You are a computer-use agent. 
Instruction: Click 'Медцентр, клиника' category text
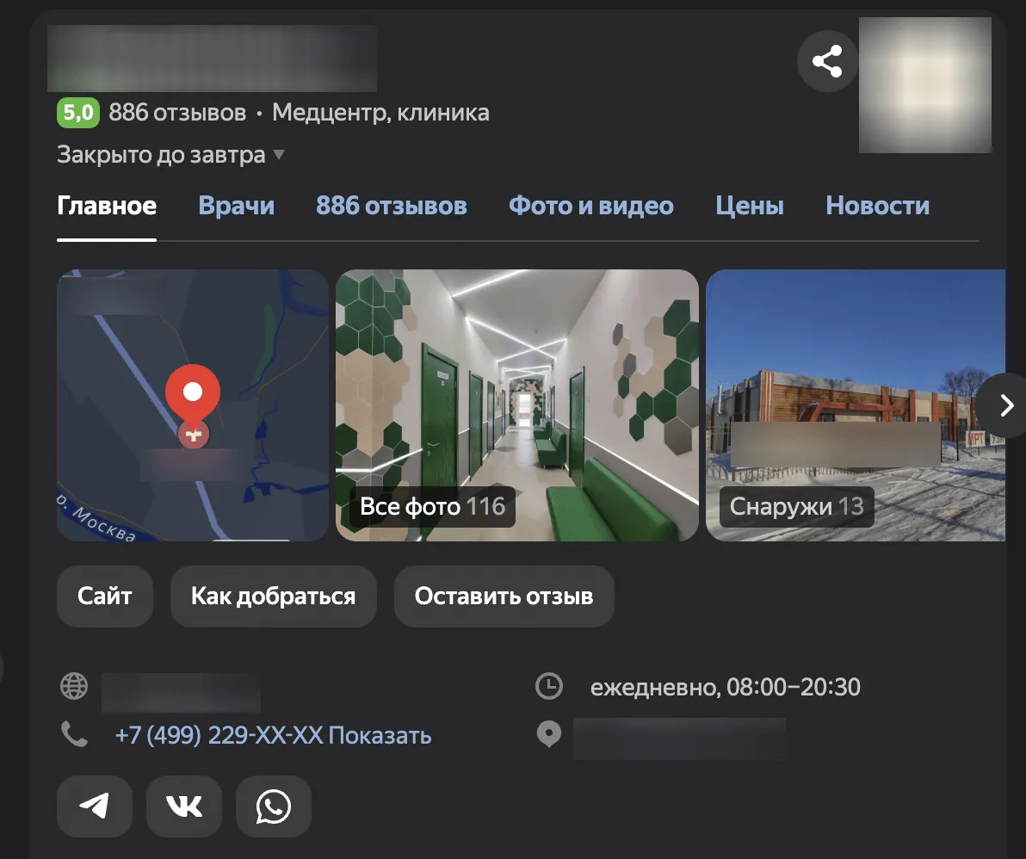tap(380, 113)
